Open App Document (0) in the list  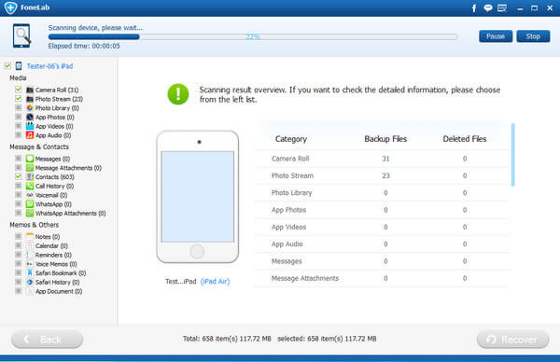[59, 291]
